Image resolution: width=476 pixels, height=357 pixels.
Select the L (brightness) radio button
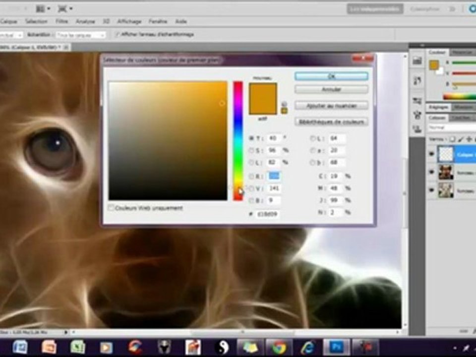(x=251, y=163)
